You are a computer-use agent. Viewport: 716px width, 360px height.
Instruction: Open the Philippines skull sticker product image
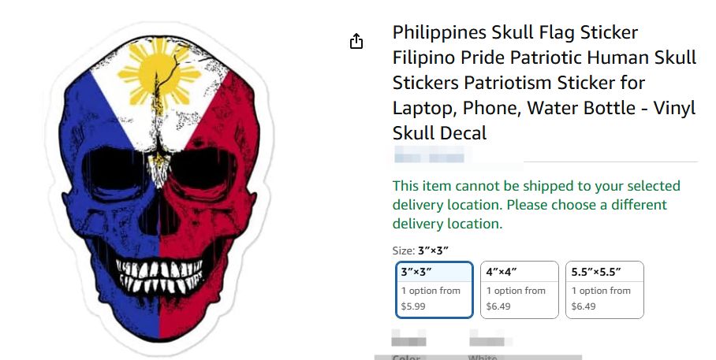coord(160,187)
